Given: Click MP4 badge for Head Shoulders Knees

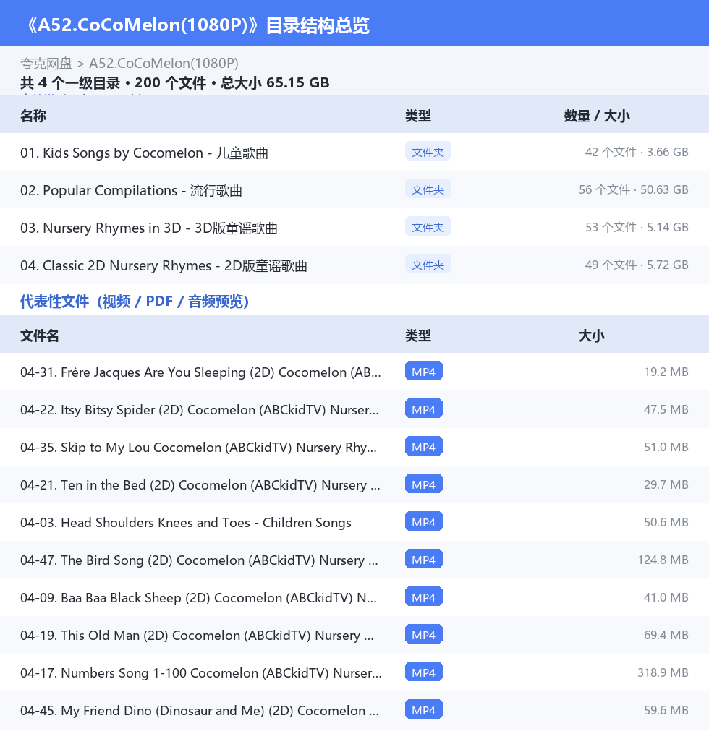Looking at the screenshot, I should click(x=423, y=521).
